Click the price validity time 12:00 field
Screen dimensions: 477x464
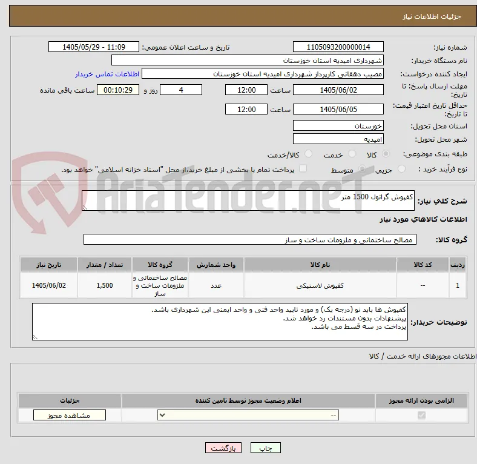(x=246, y=109)
